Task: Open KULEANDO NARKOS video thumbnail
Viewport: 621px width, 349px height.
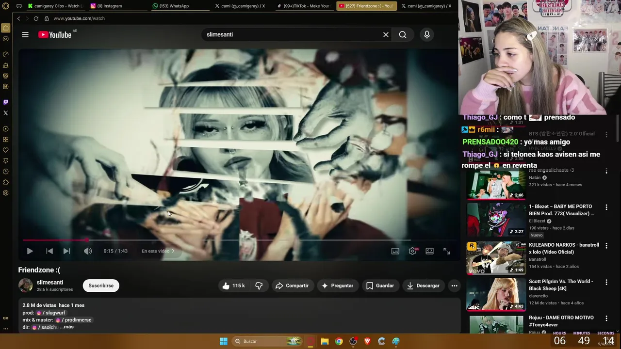Action: (x=496, y=258)
